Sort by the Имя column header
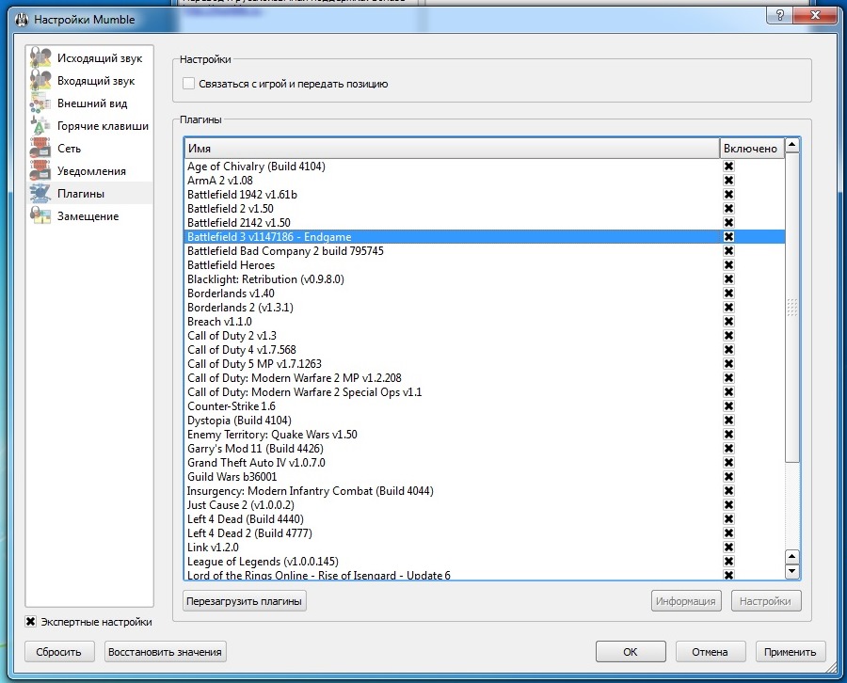 452,149
